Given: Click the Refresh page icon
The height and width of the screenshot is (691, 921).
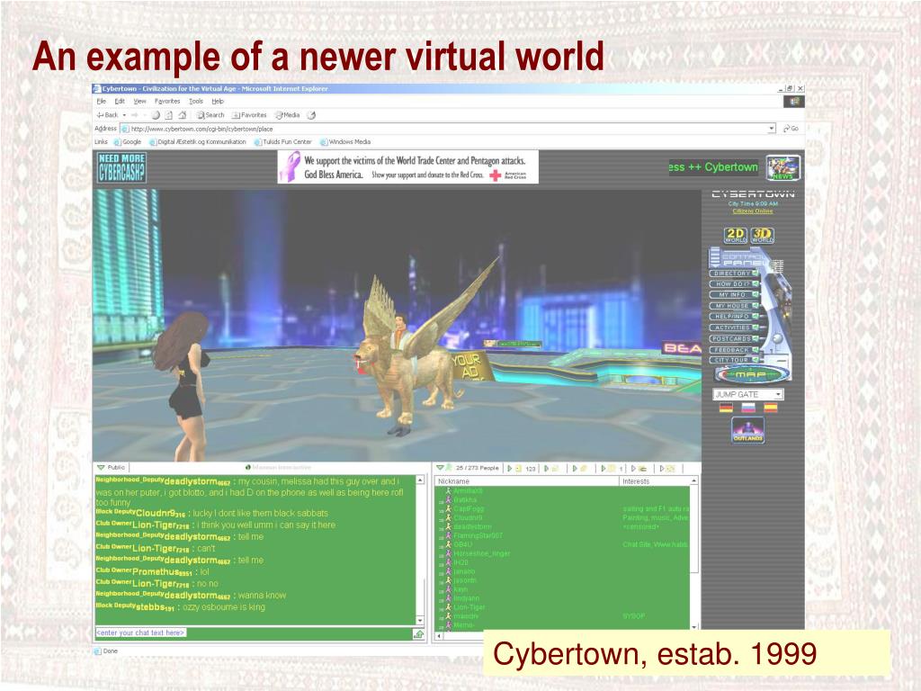Looking at the screenshot, I should (x=168, y=115).
